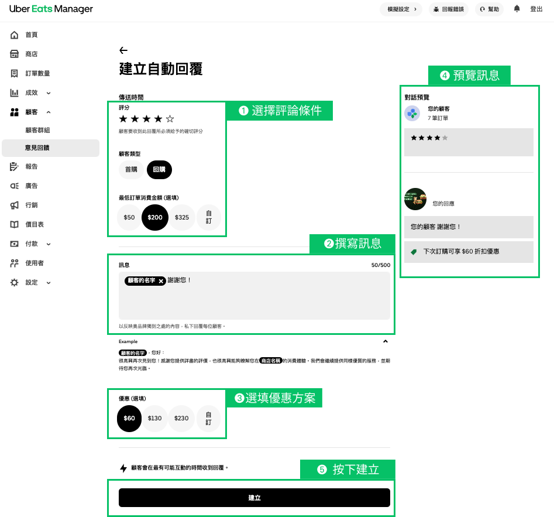Click the back arrow above the page title
The width and height of the screenshot is (554, 517).
point(123,50)
